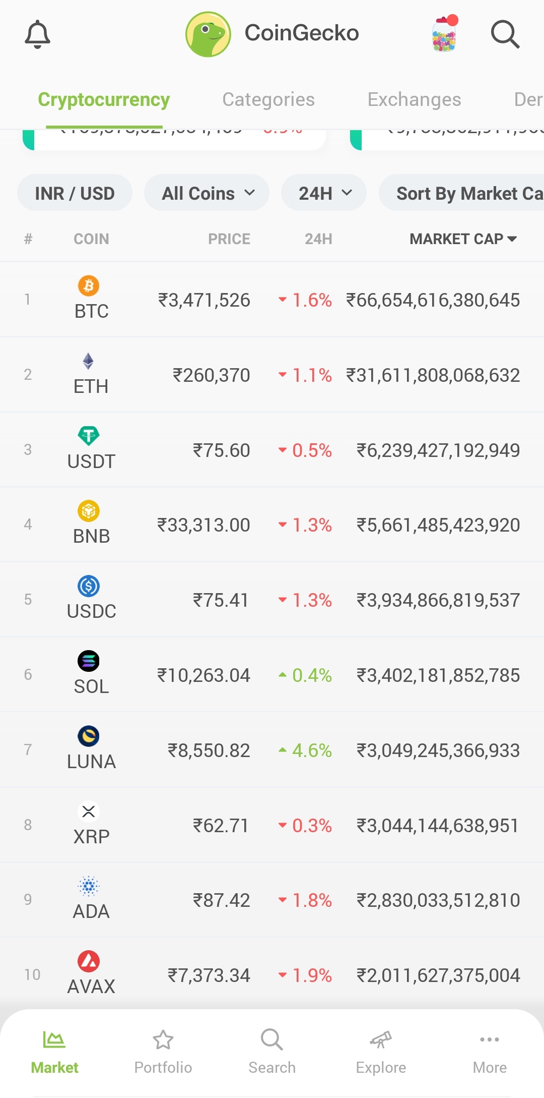Select the Ethereum coin icon
The height and width of the screenshot is (1098, 544).
(x=88, y=361)
